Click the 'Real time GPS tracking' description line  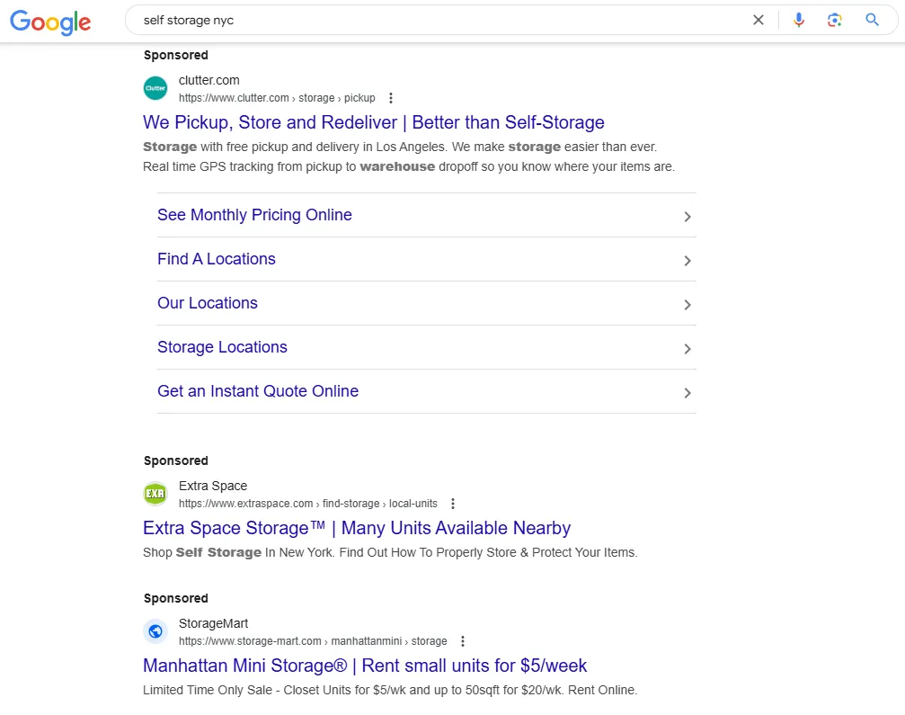[x=409, y=167]
